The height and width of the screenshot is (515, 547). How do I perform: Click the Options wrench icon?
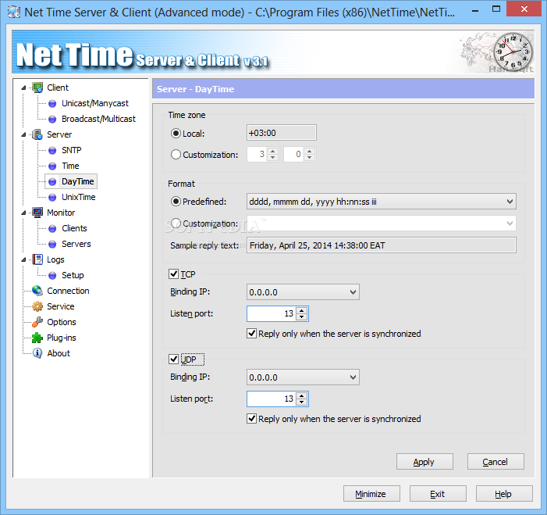[37, 322]
